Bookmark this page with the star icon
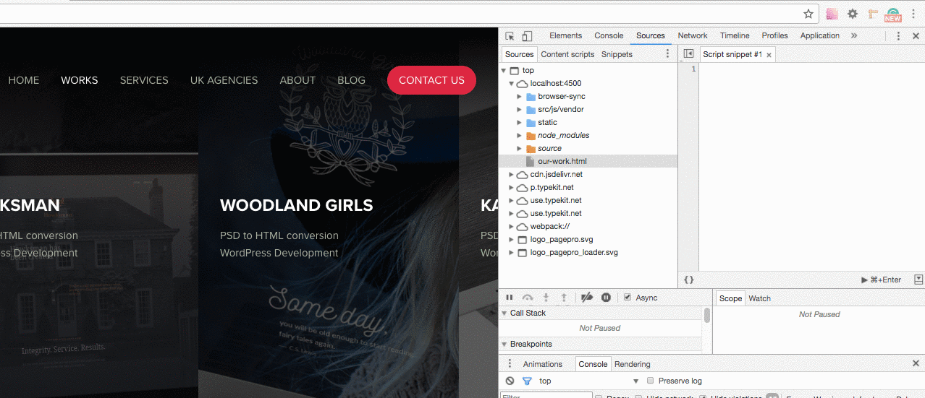925x398 pixels. (808, 14)
